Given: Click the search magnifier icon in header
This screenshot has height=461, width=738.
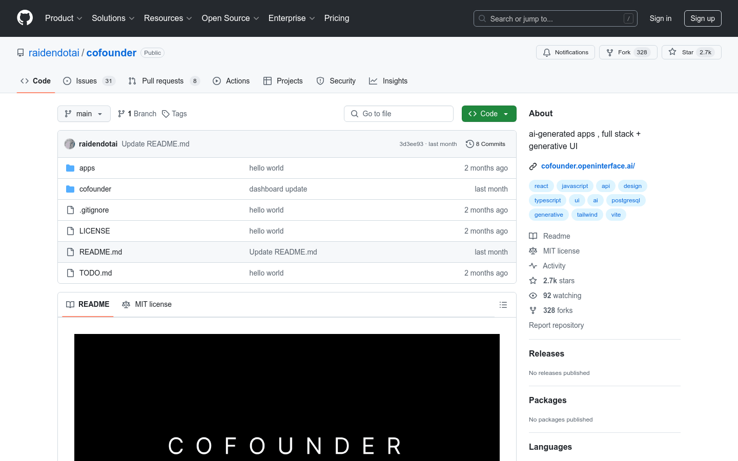Looking at the screenshot, I should (x=482, y=18).
